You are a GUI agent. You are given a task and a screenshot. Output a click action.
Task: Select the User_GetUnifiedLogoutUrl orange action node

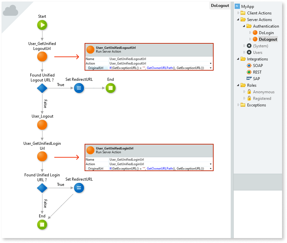click(x=42, y=57)
